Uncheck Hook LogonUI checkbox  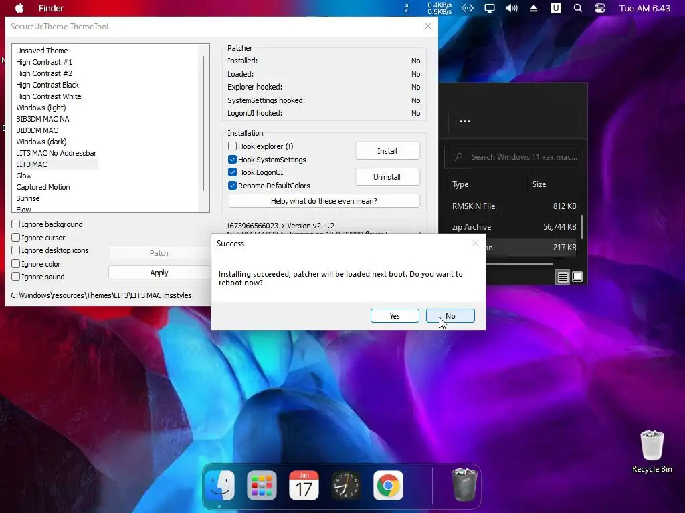point(232,172)
